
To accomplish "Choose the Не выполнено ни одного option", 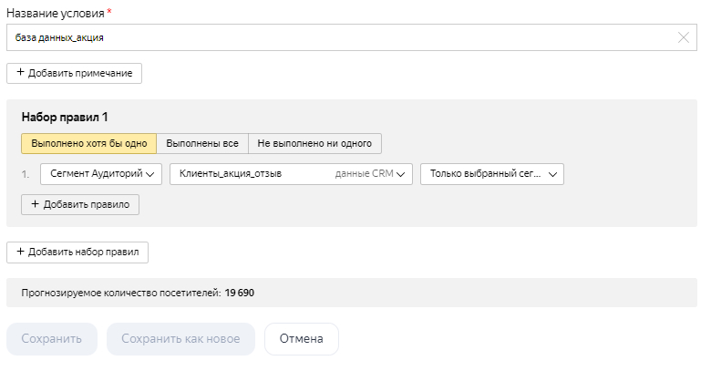I will coord(314,144).
